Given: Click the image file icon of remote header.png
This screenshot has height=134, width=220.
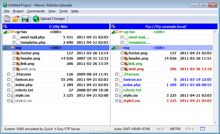Looking at the screenshot, I should (x=126, y=59).
